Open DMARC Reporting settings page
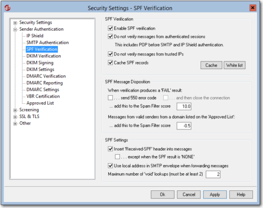 [44, 83]
